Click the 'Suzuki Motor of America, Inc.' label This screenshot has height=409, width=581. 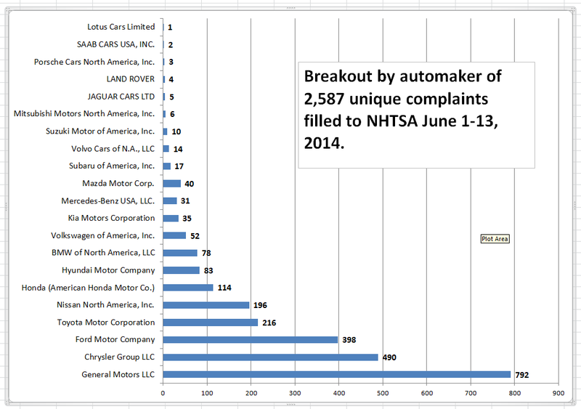100,131
